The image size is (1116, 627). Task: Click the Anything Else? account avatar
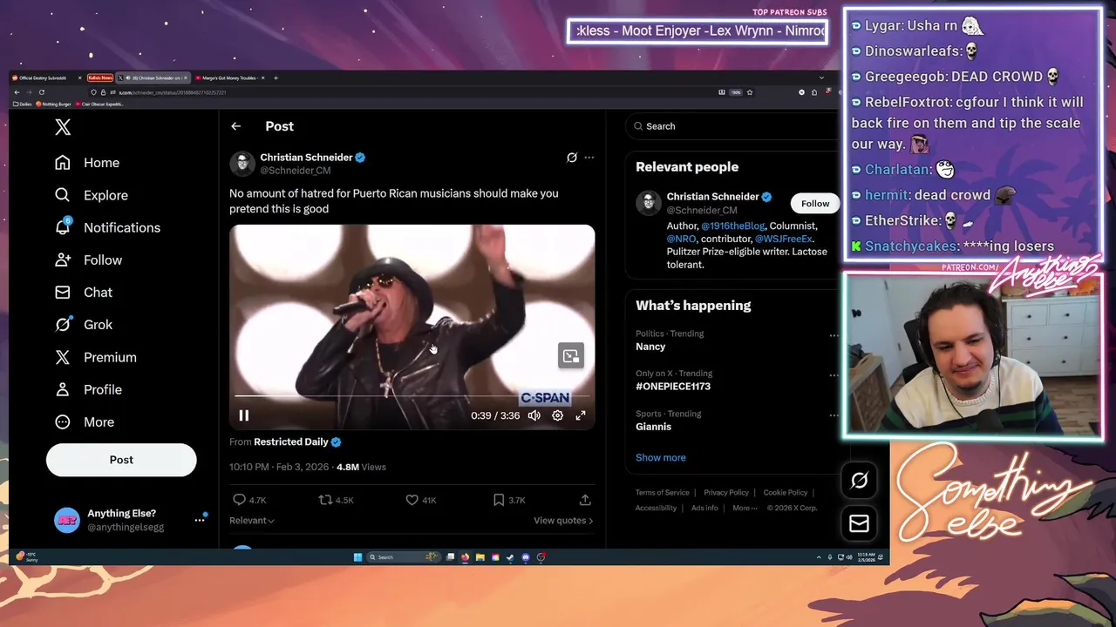[67, 520]
